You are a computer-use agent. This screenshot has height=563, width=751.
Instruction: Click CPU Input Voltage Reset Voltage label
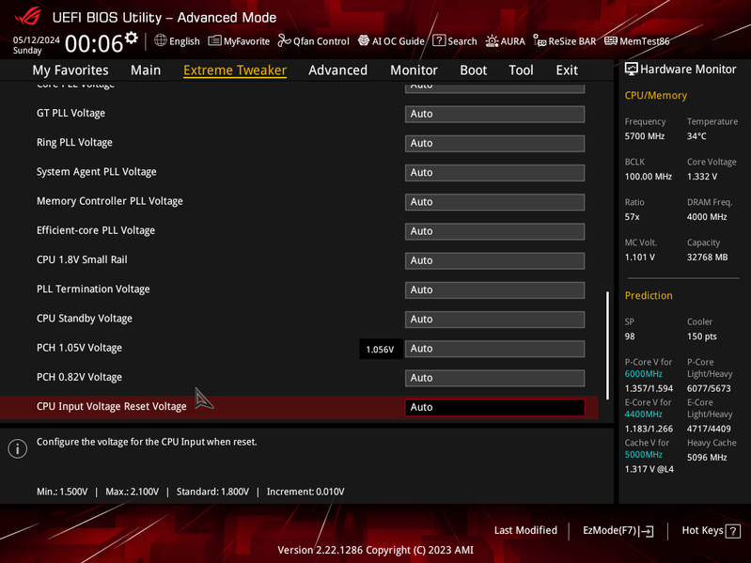(112, 406)
